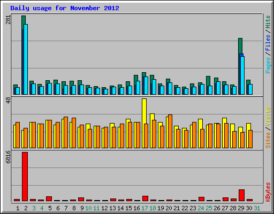The image size is (274, 214).
Task: Click green day label '17' on the axis
Action: coord(144,208)
